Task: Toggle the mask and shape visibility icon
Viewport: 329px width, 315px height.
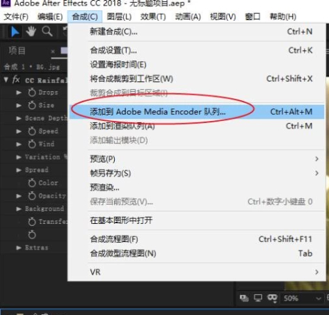Action: tap(272, 298)
